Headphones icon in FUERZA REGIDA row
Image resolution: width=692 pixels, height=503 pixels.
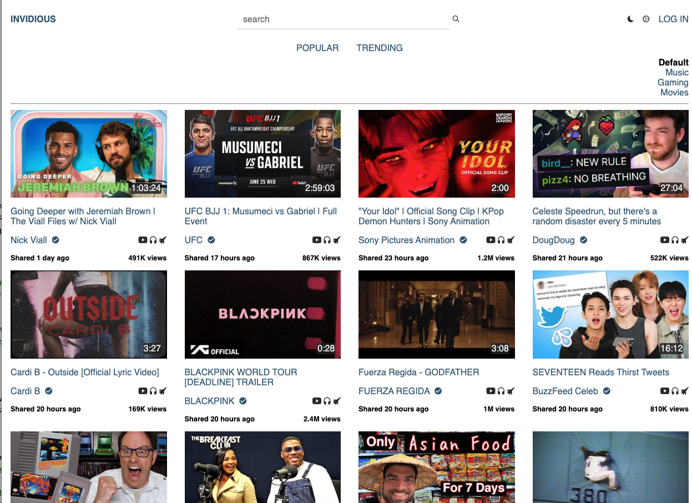pos(501,391)
